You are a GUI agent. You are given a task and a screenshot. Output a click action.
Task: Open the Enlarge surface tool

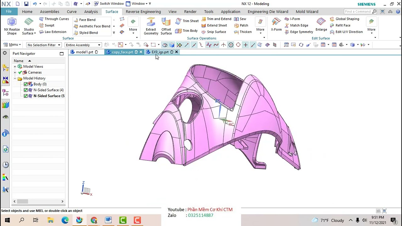pos(321,24)
